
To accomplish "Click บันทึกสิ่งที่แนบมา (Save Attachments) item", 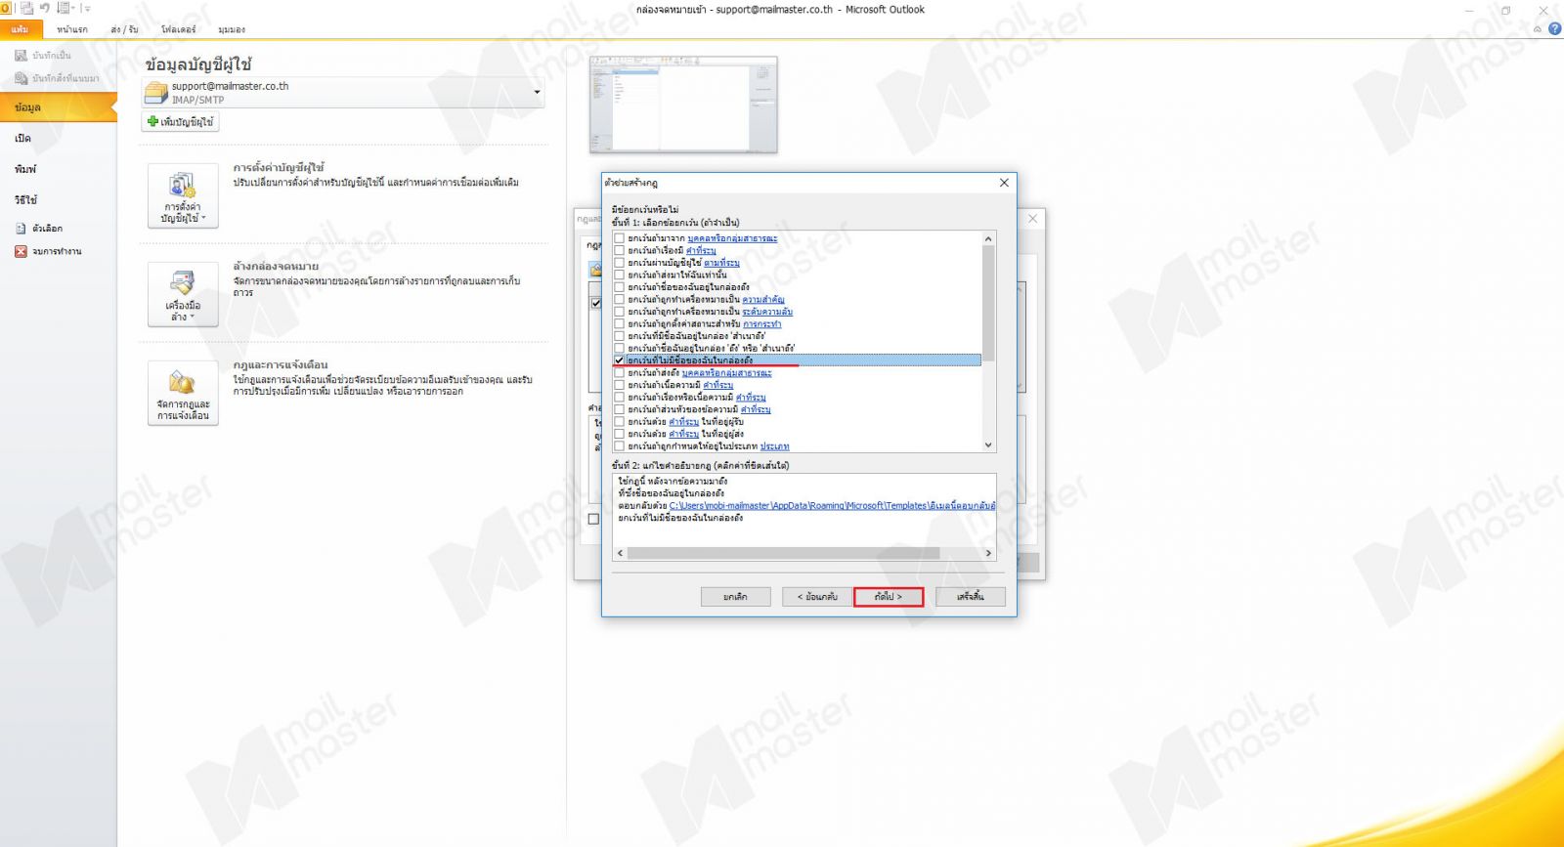I will click(x=57, y=78).
